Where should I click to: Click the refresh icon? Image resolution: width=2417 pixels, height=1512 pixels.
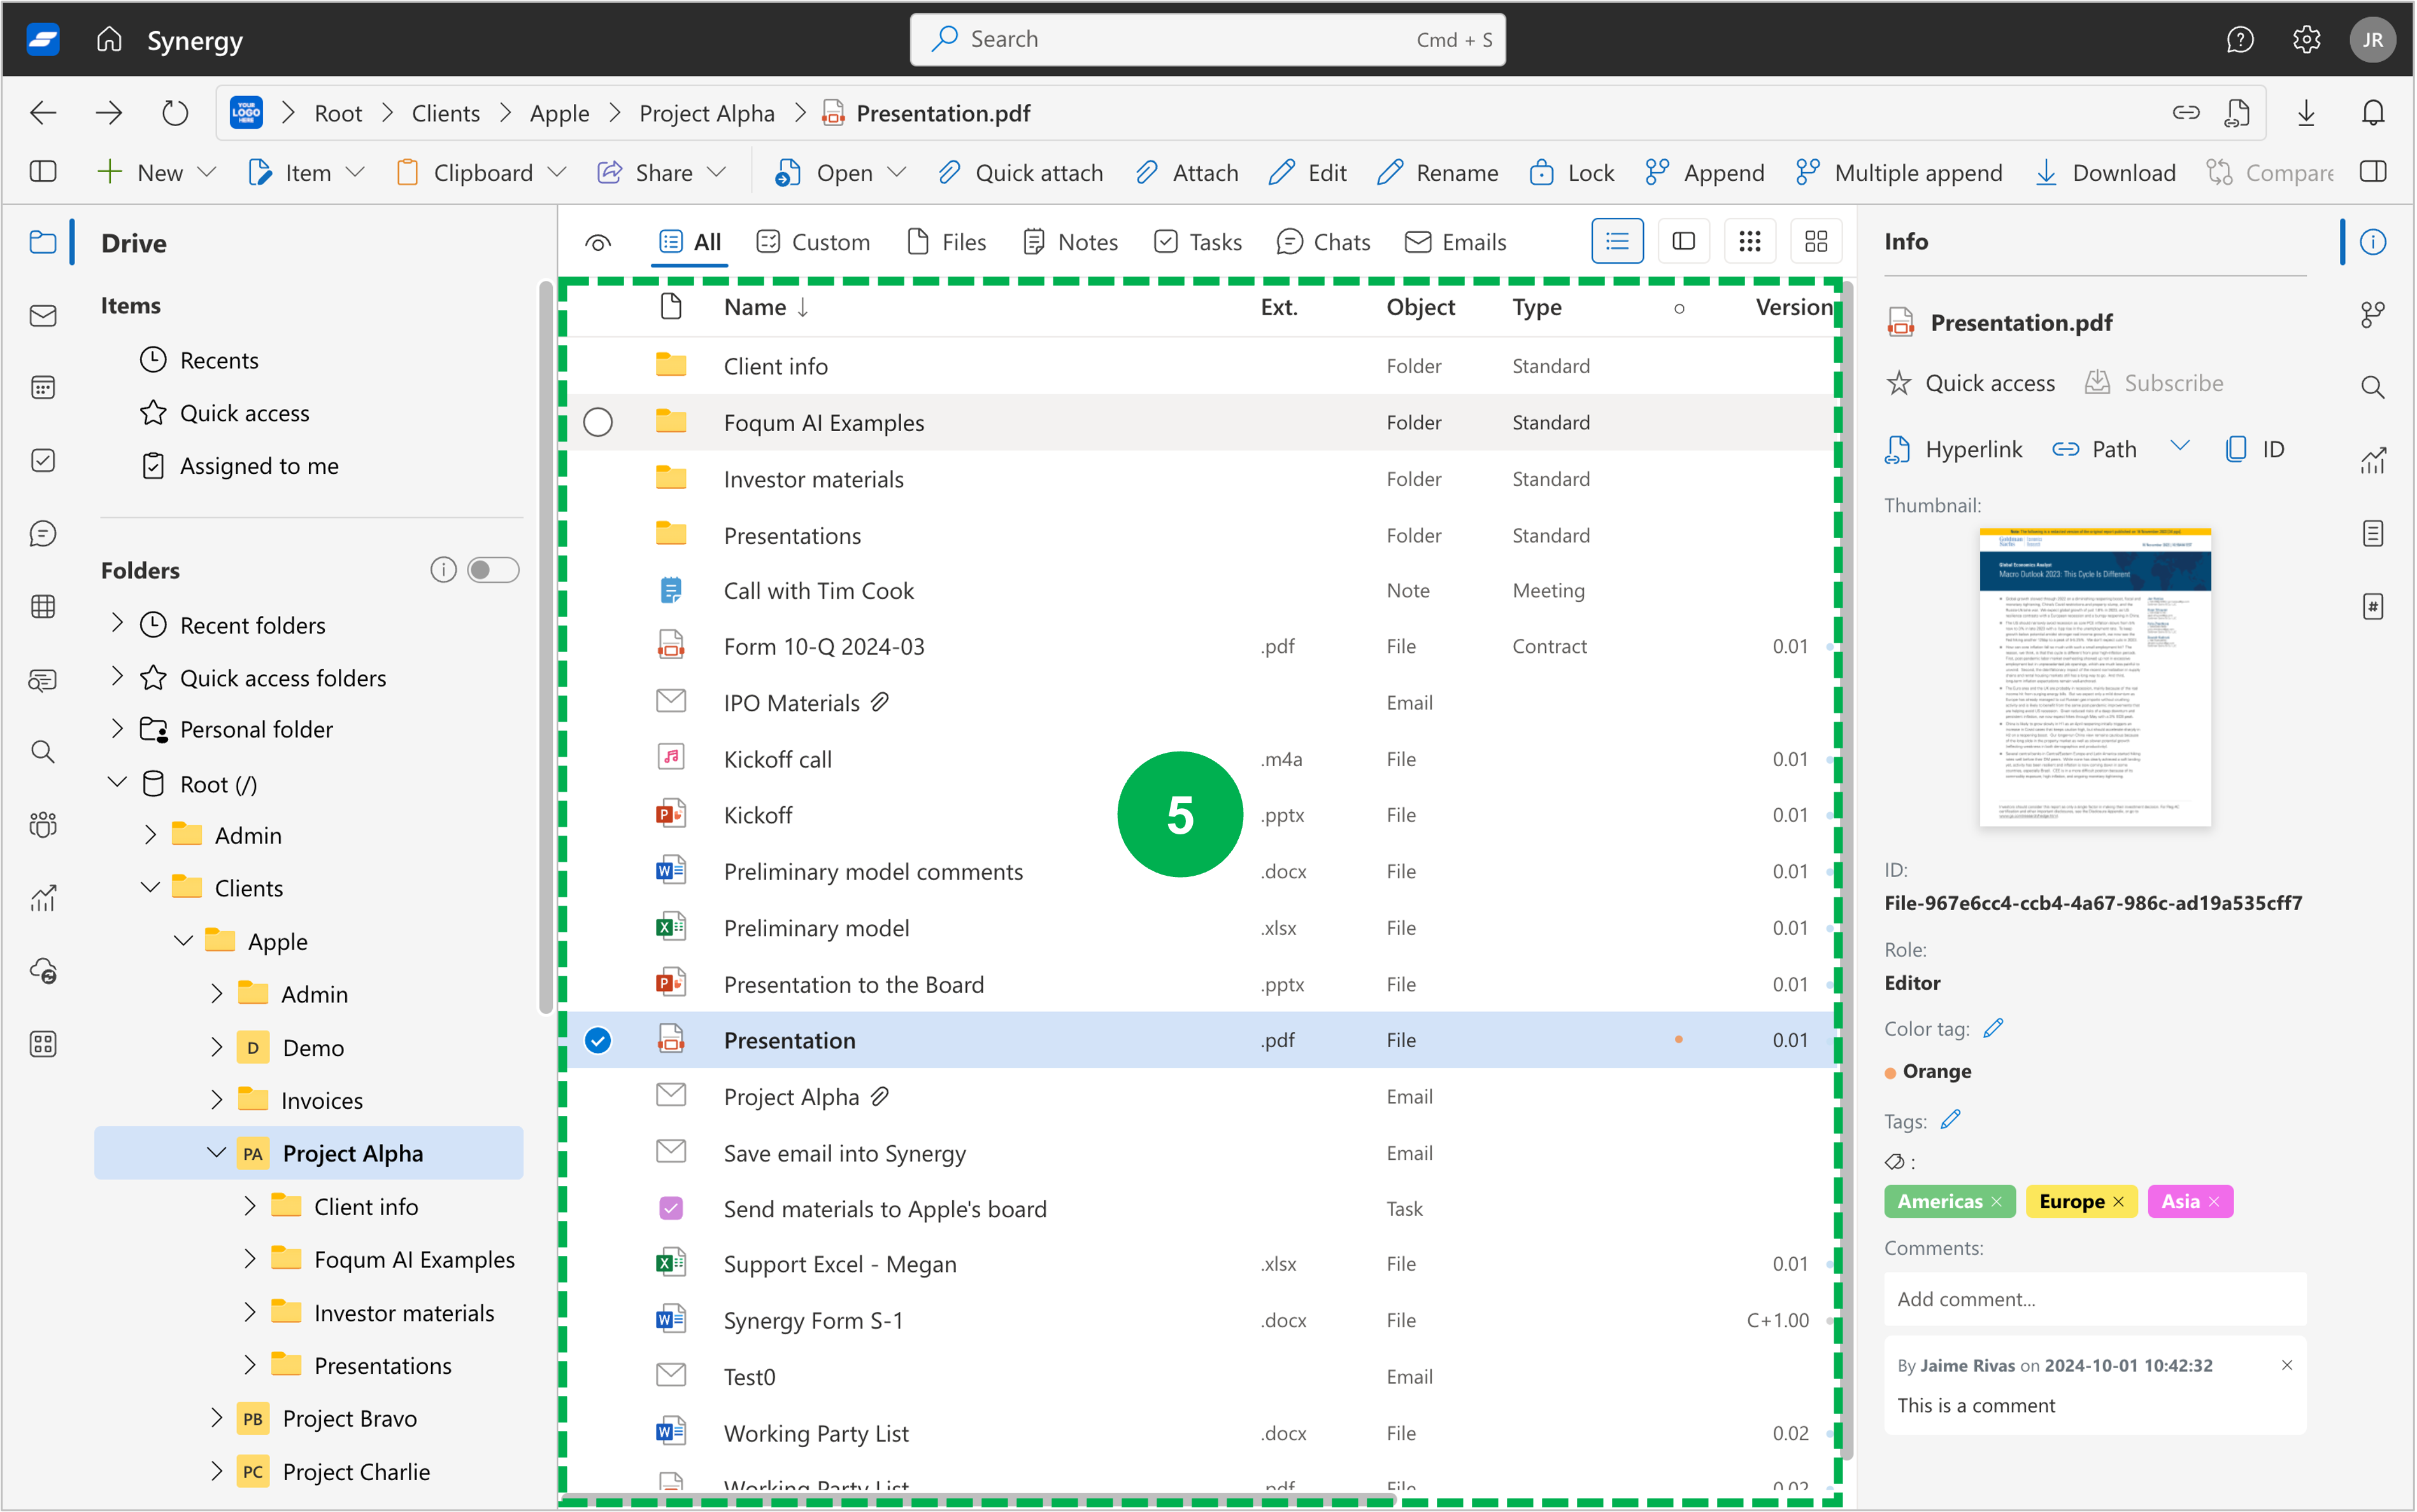175,113
